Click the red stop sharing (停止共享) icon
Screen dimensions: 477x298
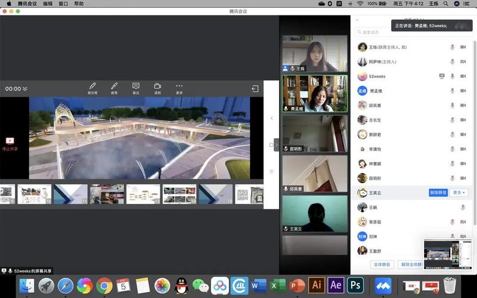[10, 141]
